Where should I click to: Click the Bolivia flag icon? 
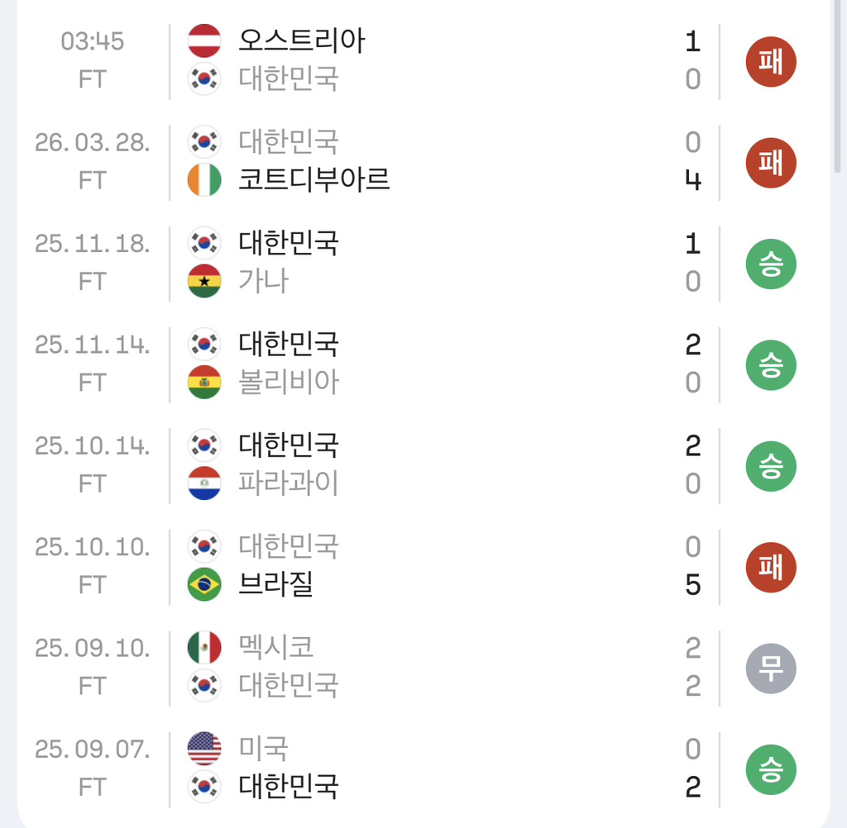click(204, 383)
